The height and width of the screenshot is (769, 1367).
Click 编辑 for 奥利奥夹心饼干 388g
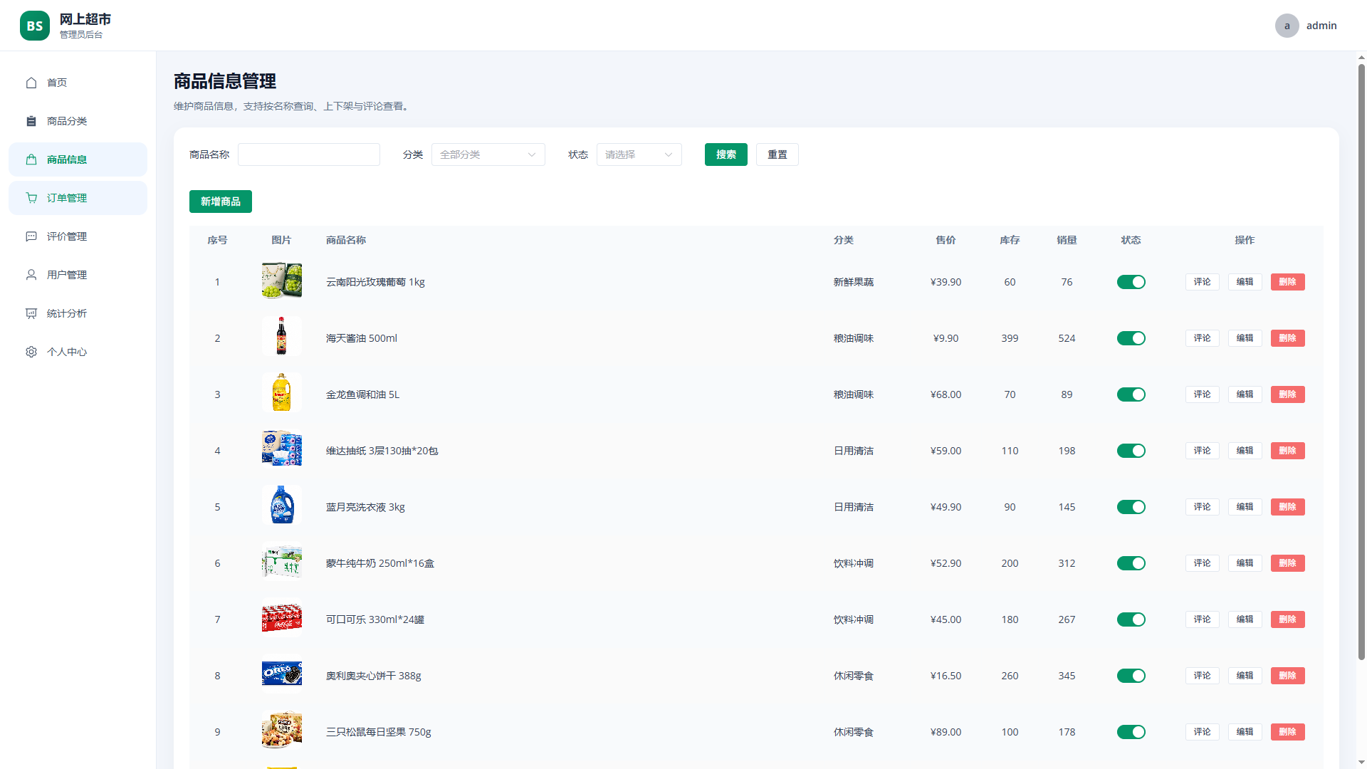(1245, 676)
